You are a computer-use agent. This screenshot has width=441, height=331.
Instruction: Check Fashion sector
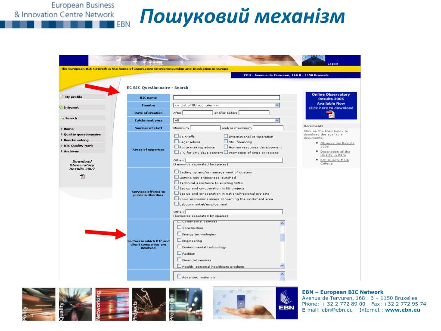click(x=179, y=253)
